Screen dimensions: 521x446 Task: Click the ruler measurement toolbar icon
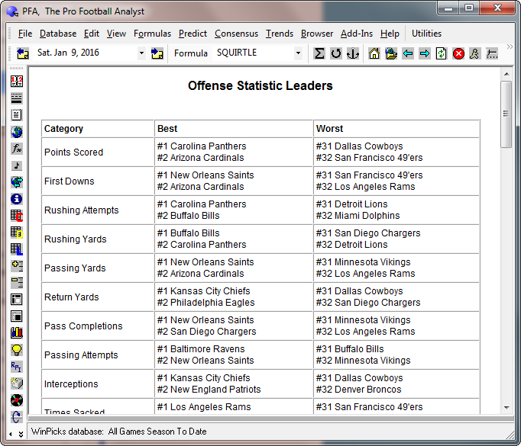pyautogui.click(x=492, y=53)
